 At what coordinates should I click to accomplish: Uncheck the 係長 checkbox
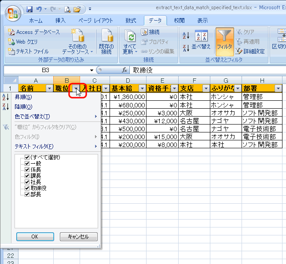tap(27, 170)
